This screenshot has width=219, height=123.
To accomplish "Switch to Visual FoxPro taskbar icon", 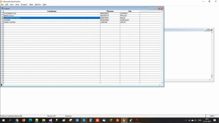I will point(124,120).
